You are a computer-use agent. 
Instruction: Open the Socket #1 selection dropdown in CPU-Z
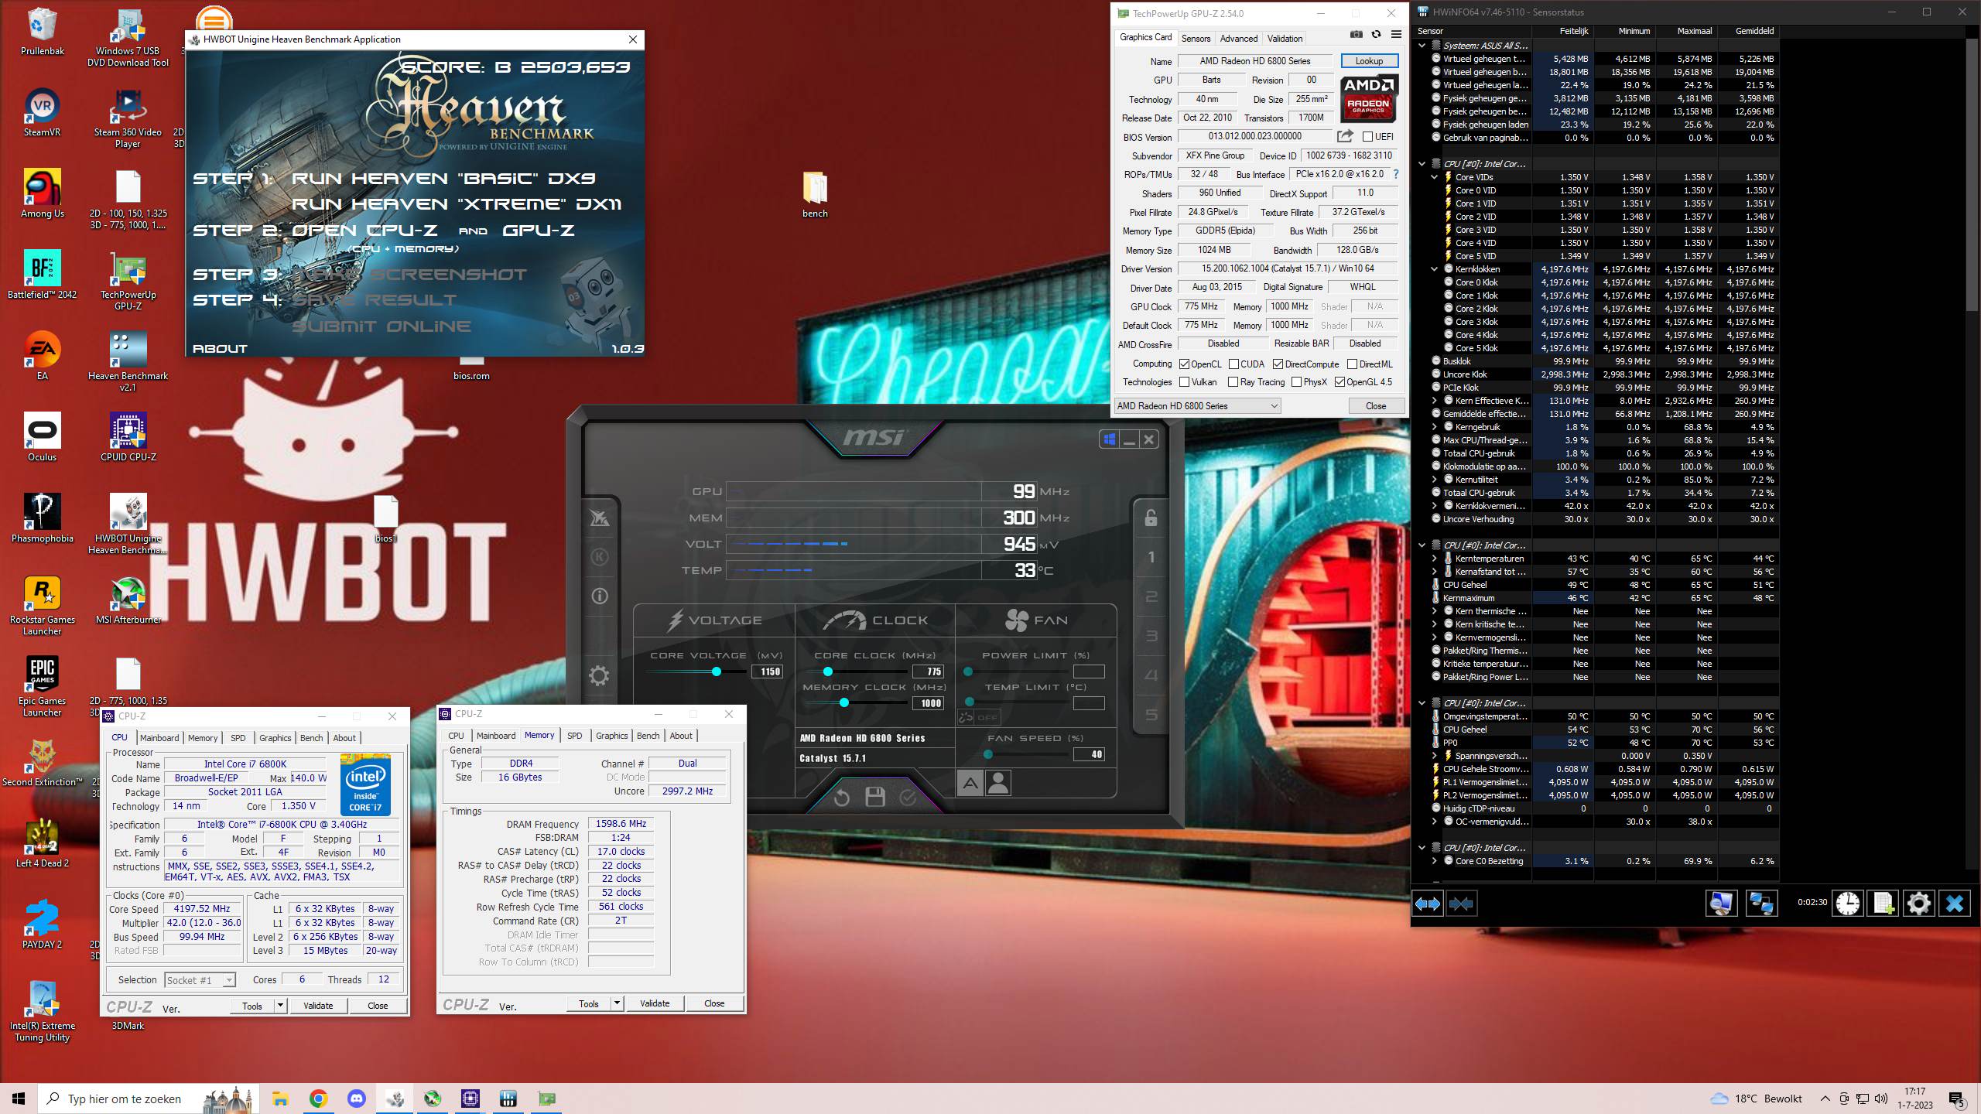(200, 980)
